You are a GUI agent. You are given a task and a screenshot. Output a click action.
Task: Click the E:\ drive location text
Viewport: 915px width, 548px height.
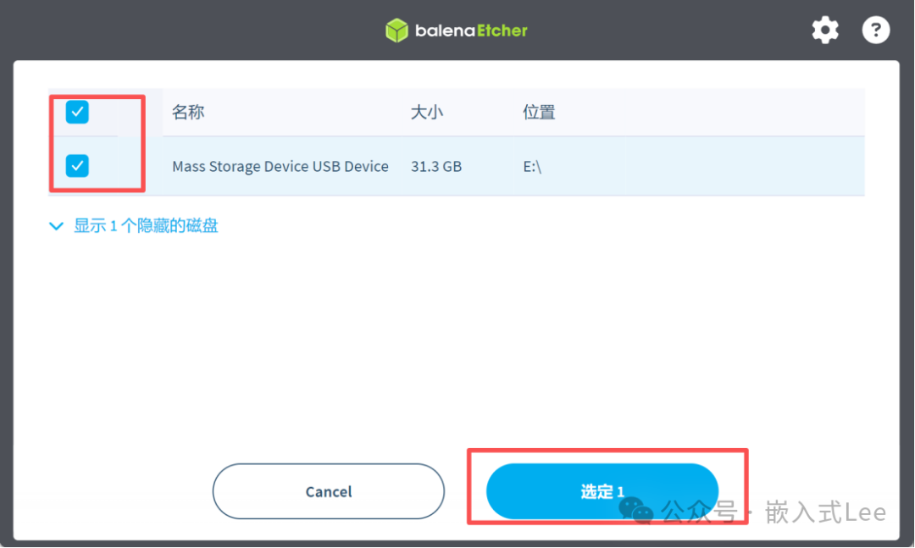point(533,166)
